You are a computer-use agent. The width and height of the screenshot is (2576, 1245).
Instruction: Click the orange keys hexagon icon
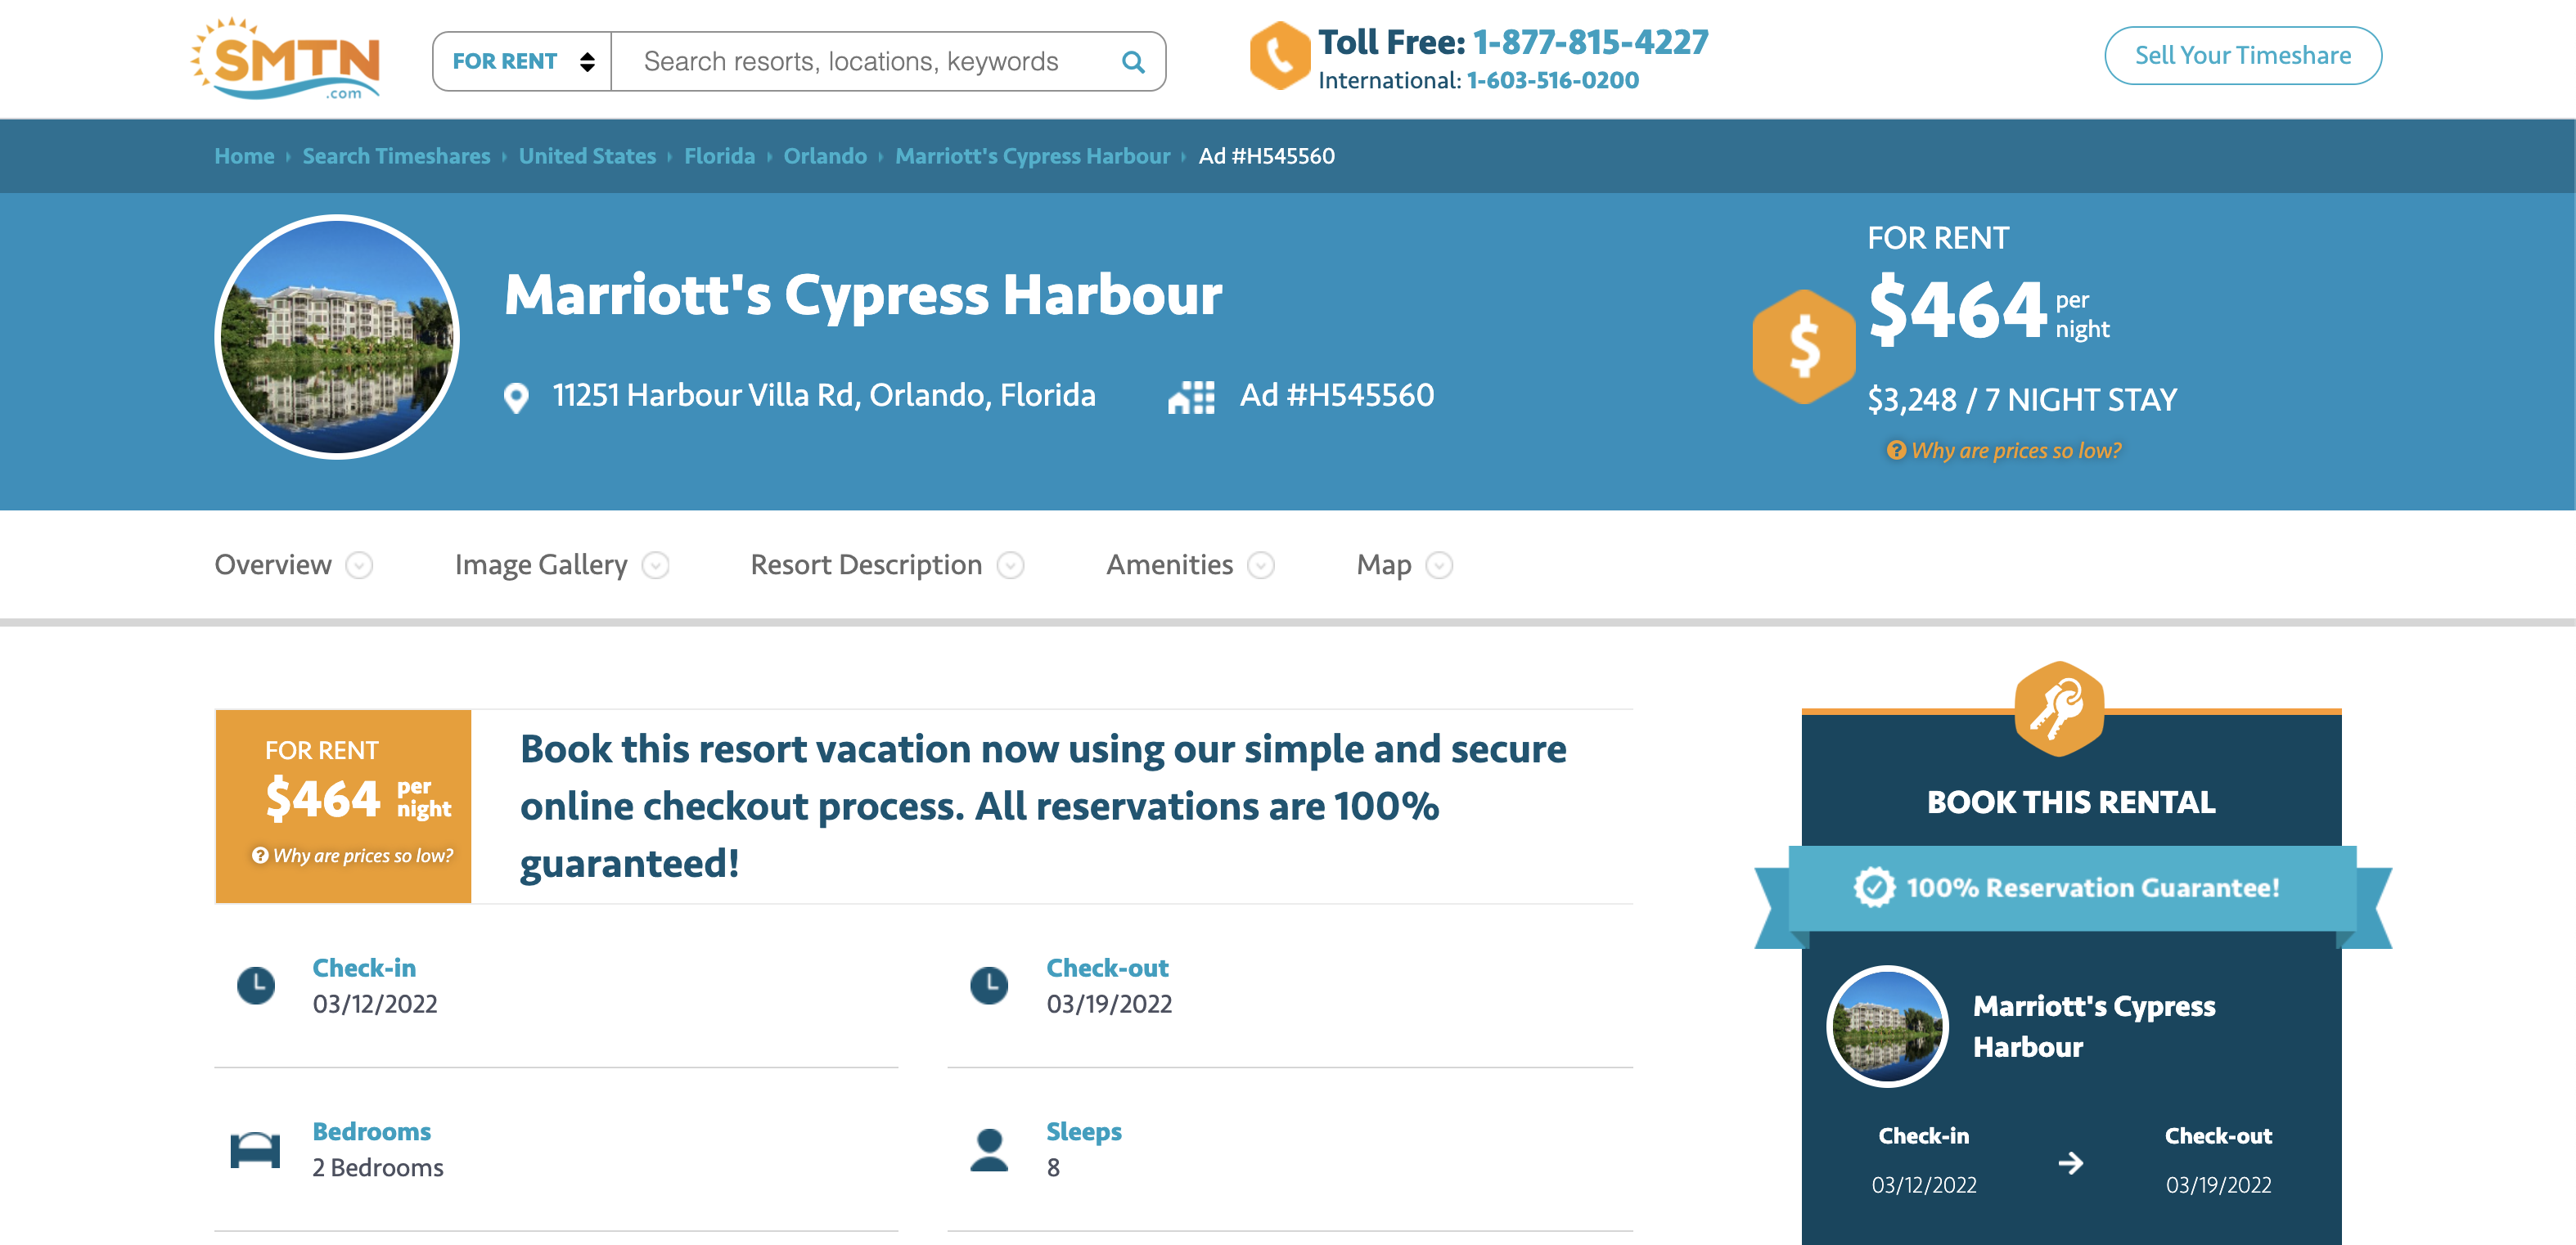click(2059, 709)
